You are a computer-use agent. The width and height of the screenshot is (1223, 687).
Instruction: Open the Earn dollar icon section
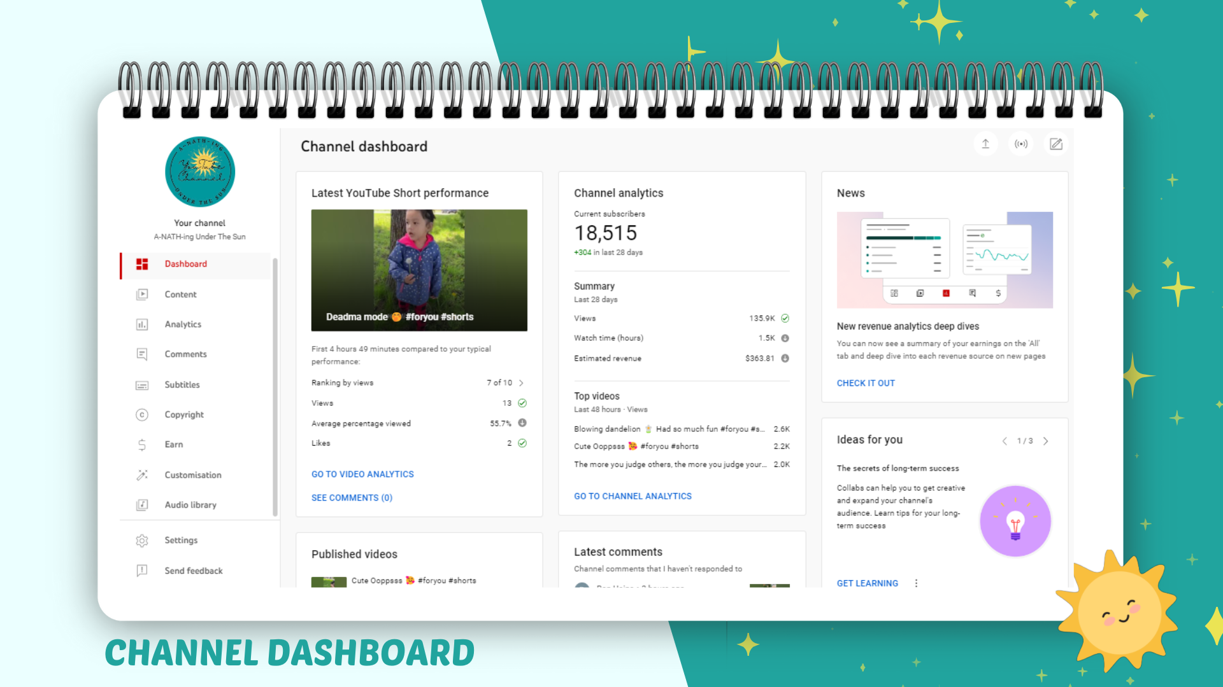coord(142,445)
